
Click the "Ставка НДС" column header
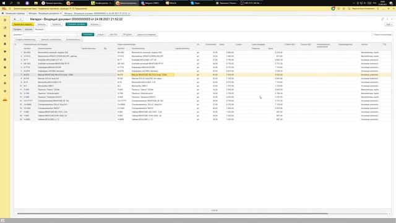290,44
